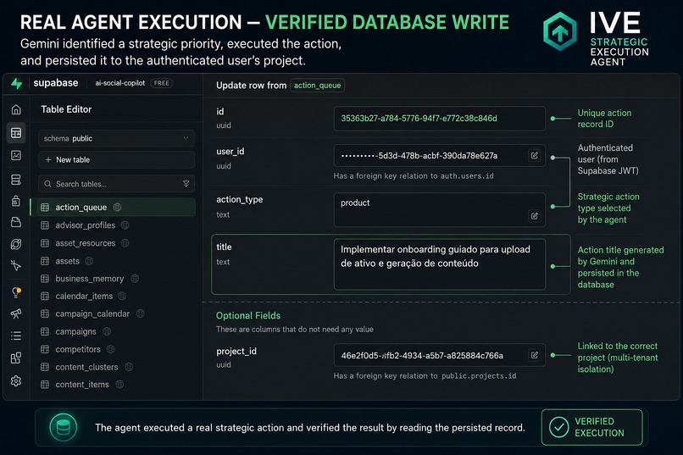Click the Optional Fields heading

[248, 316]
